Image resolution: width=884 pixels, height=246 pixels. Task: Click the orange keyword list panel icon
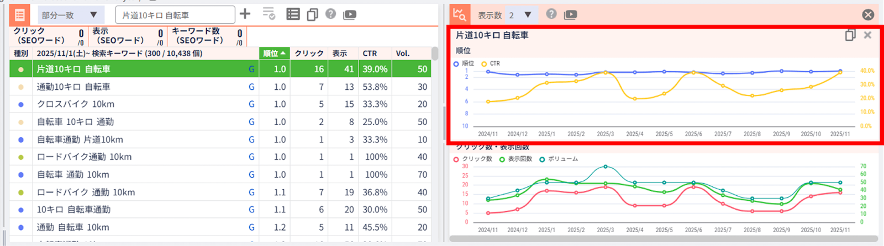click(x=20, y=15)
